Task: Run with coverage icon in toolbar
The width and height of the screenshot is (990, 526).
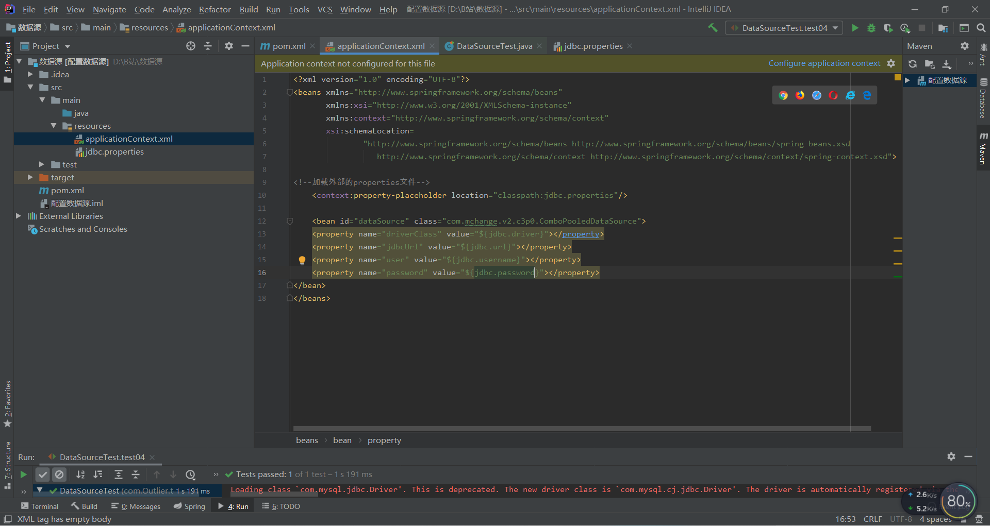Action: (x=888, y=28)
